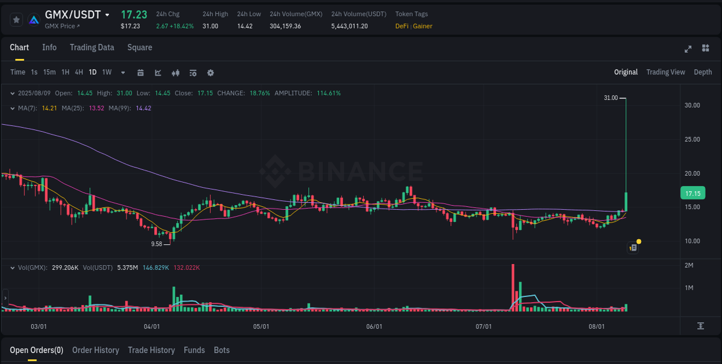Open the date range calendar icon
Image resolution: width=722 pixels, height=364 pixels.
point(140,73)
